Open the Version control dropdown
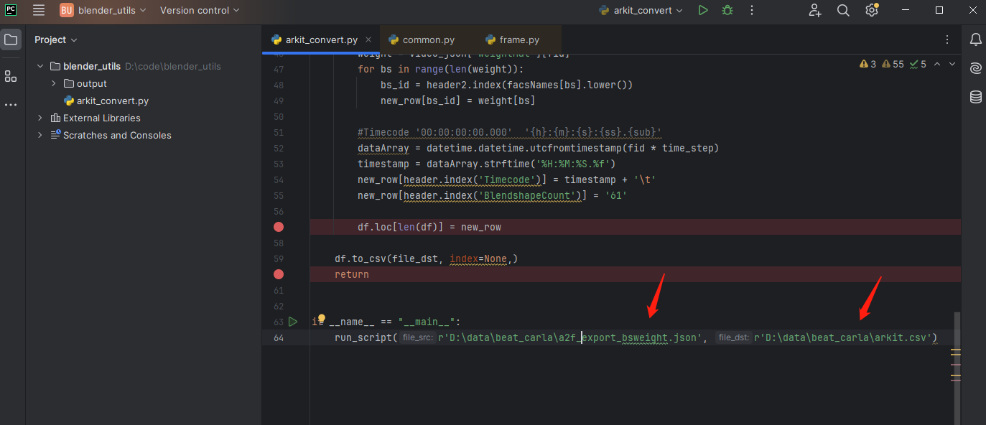Screen dimensions: 986x425 coord(200,10)
